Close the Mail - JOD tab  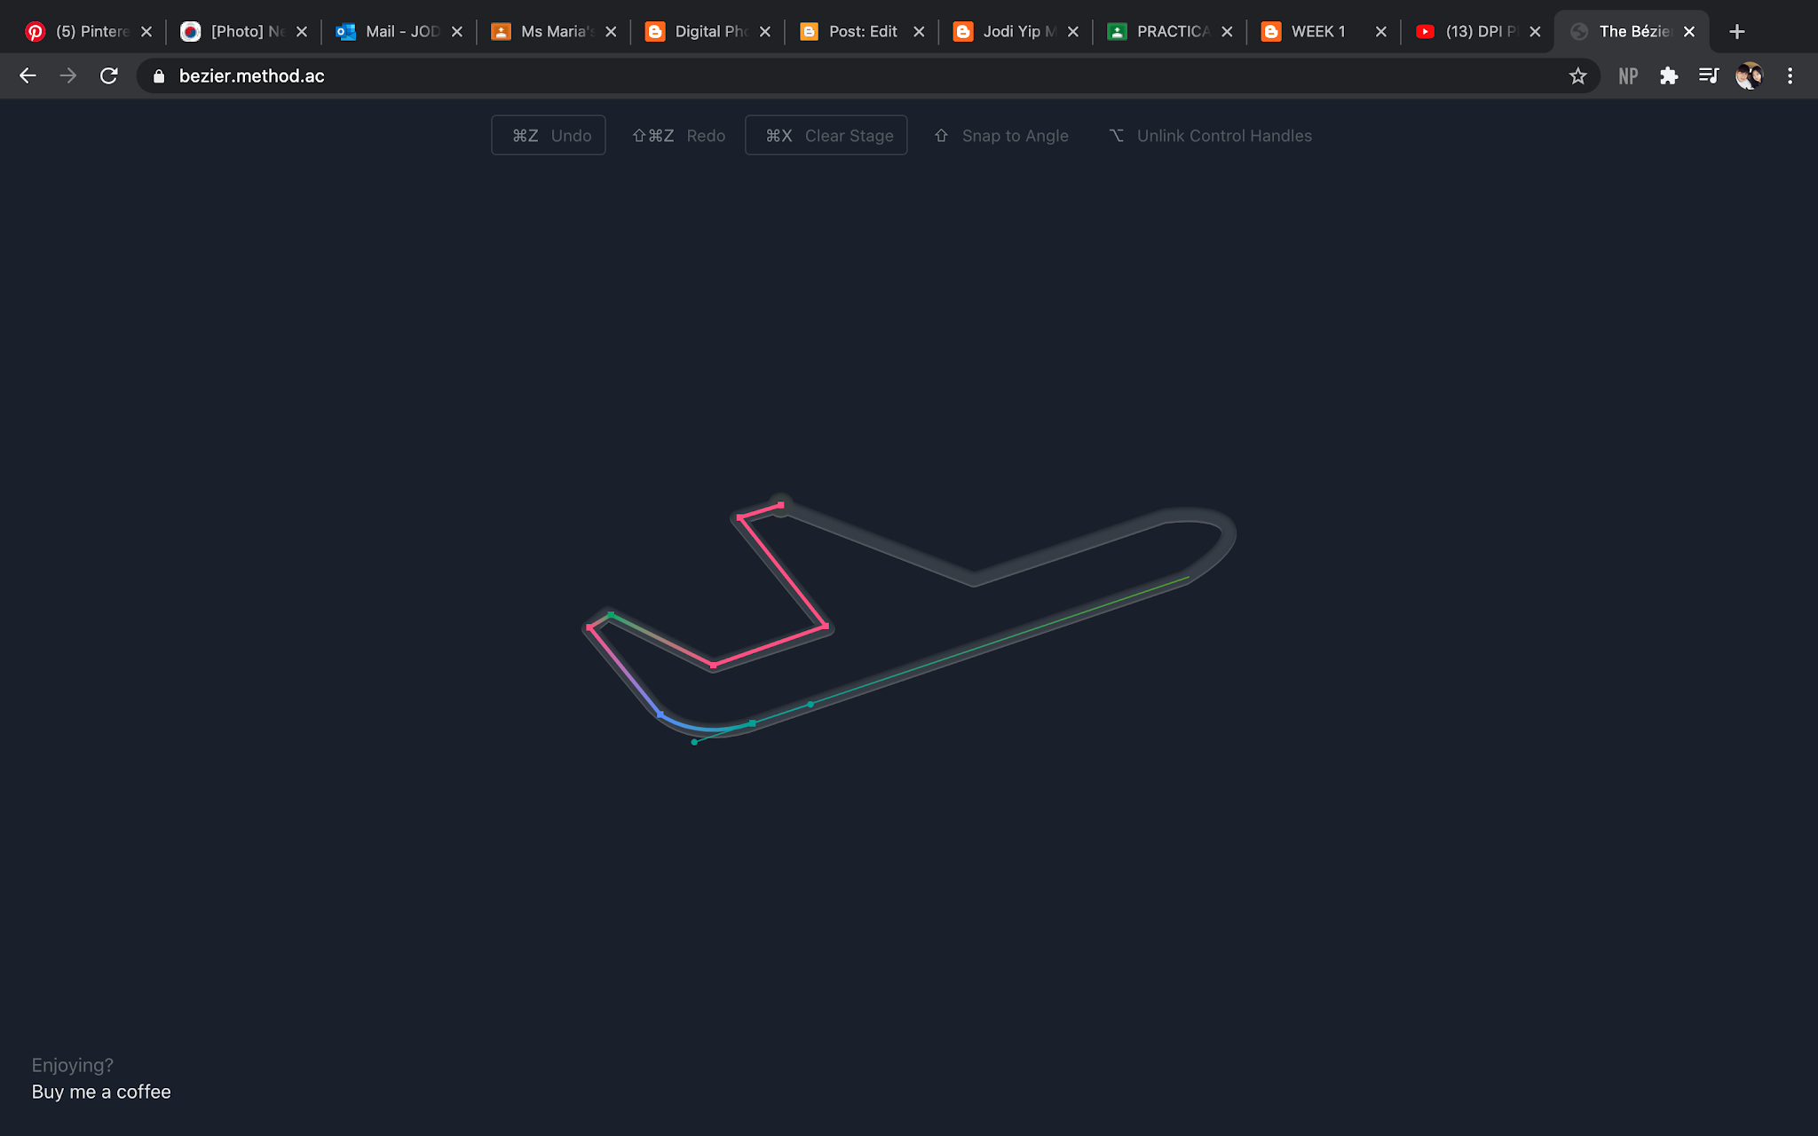457,32
